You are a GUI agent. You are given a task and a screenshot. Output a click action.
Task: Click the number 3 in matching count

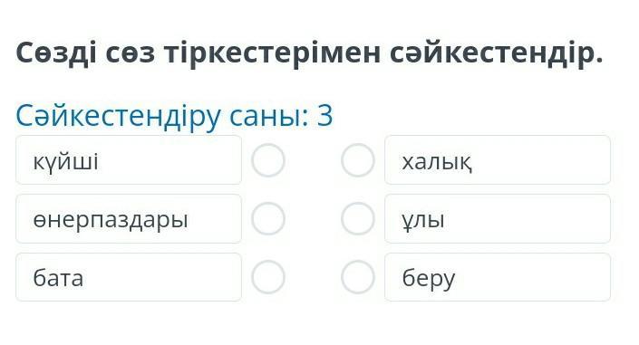point(325,115)
